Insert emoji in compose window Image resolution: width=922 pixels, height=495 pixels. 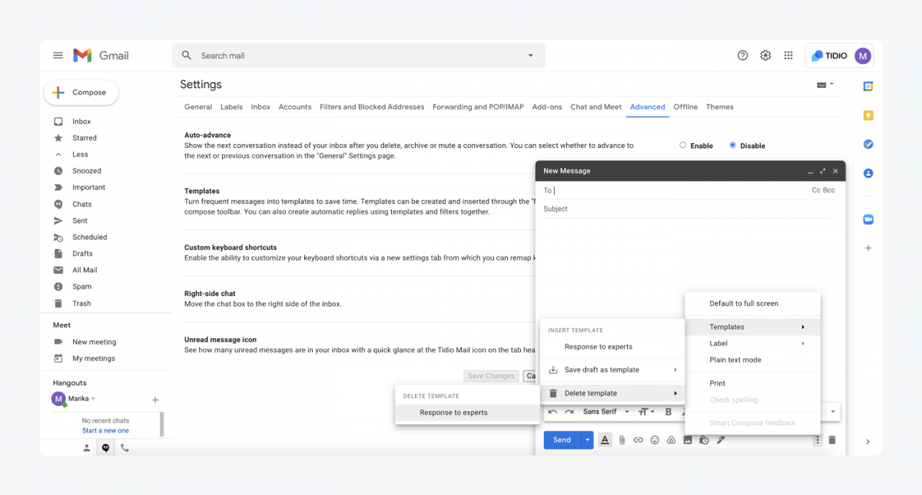[x=655, y=440]
